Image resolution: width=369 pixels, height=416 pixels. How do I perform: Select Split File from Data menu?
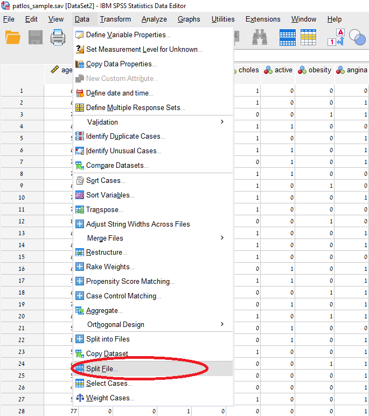(102, 369)
